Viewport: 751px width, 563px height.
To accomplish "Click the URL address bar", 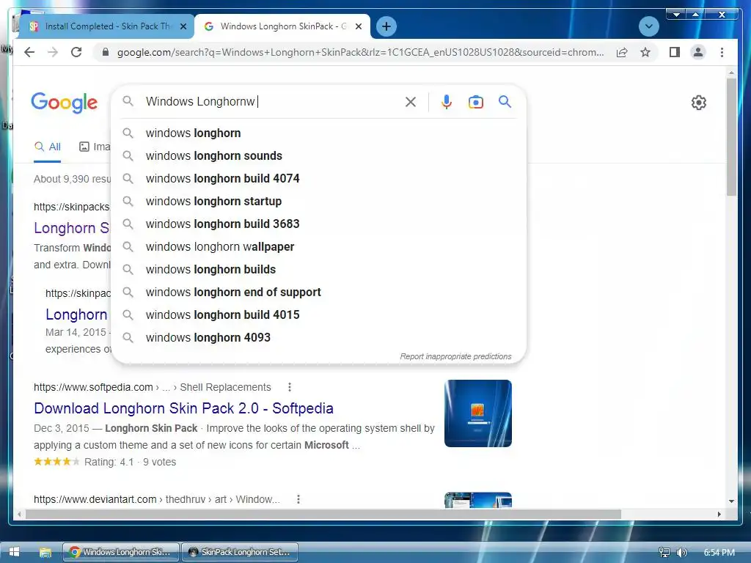I will pos(360,52).
